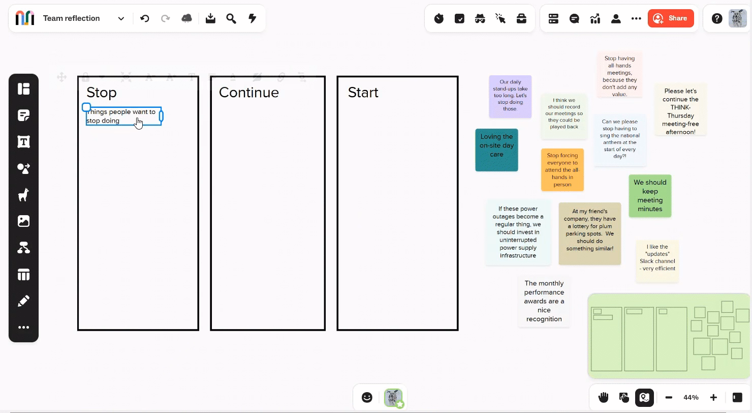Click the Share button

[x=670, y=18]
